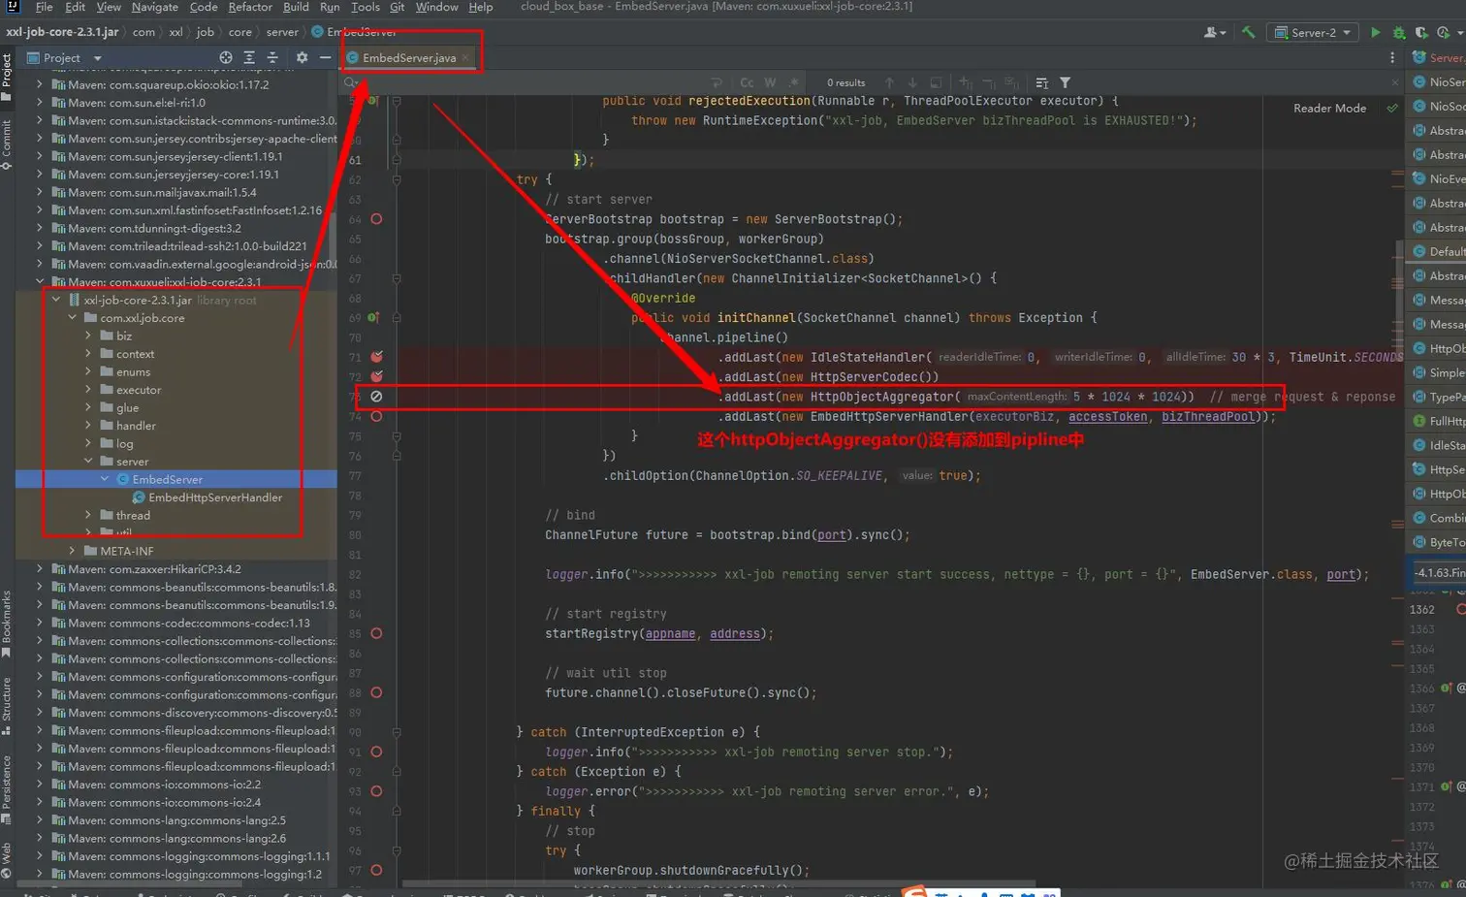Click Collapse All in Project panel toolbar
Screen dimensions: 1466x897
pyautogui.click(x=272, y=57)
